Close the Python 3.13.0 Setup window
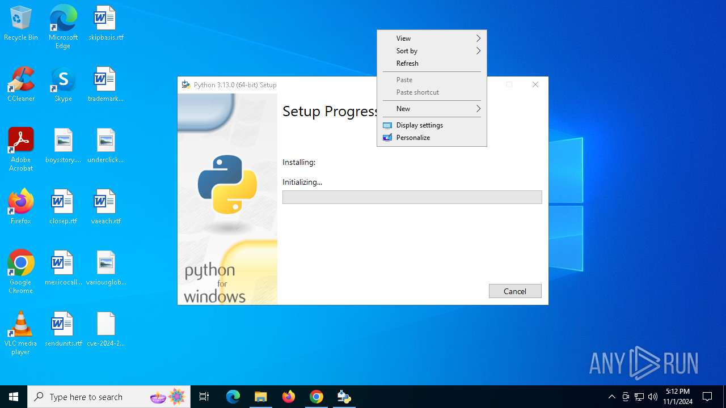The image size is (726, 408). (535, 84)
